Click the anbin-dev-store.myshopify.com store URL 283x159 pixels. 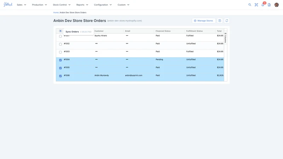pyautogui.click(x=125, y=21)
